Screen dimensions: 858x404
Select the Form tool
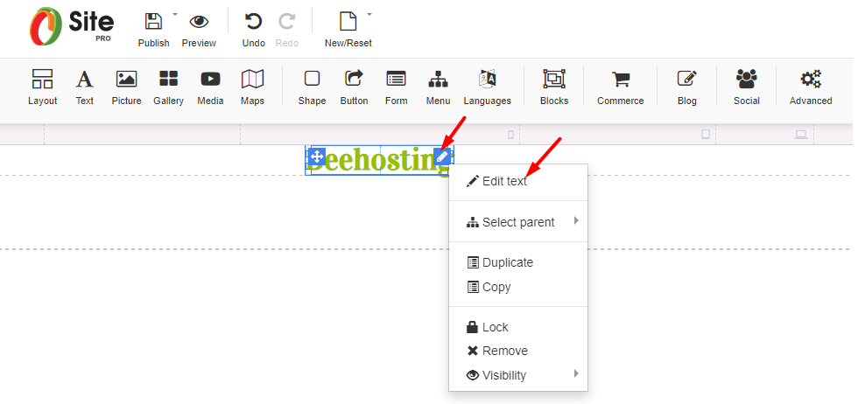click(396, 87)
